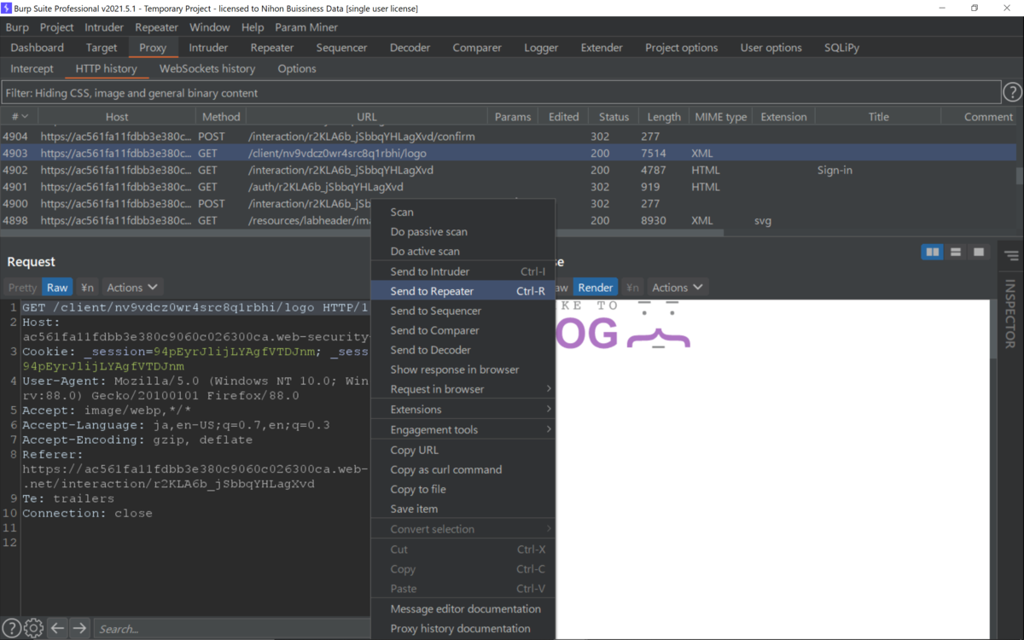1024x640 pixels.
Task: Open the Project menu
Action: tap(56, 27)
